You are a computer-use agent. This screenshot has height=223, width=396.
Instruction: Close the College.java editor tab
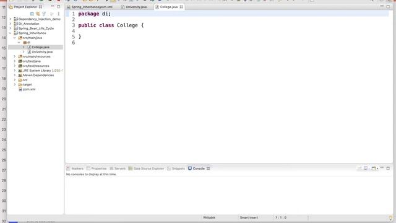pos(181,7)
